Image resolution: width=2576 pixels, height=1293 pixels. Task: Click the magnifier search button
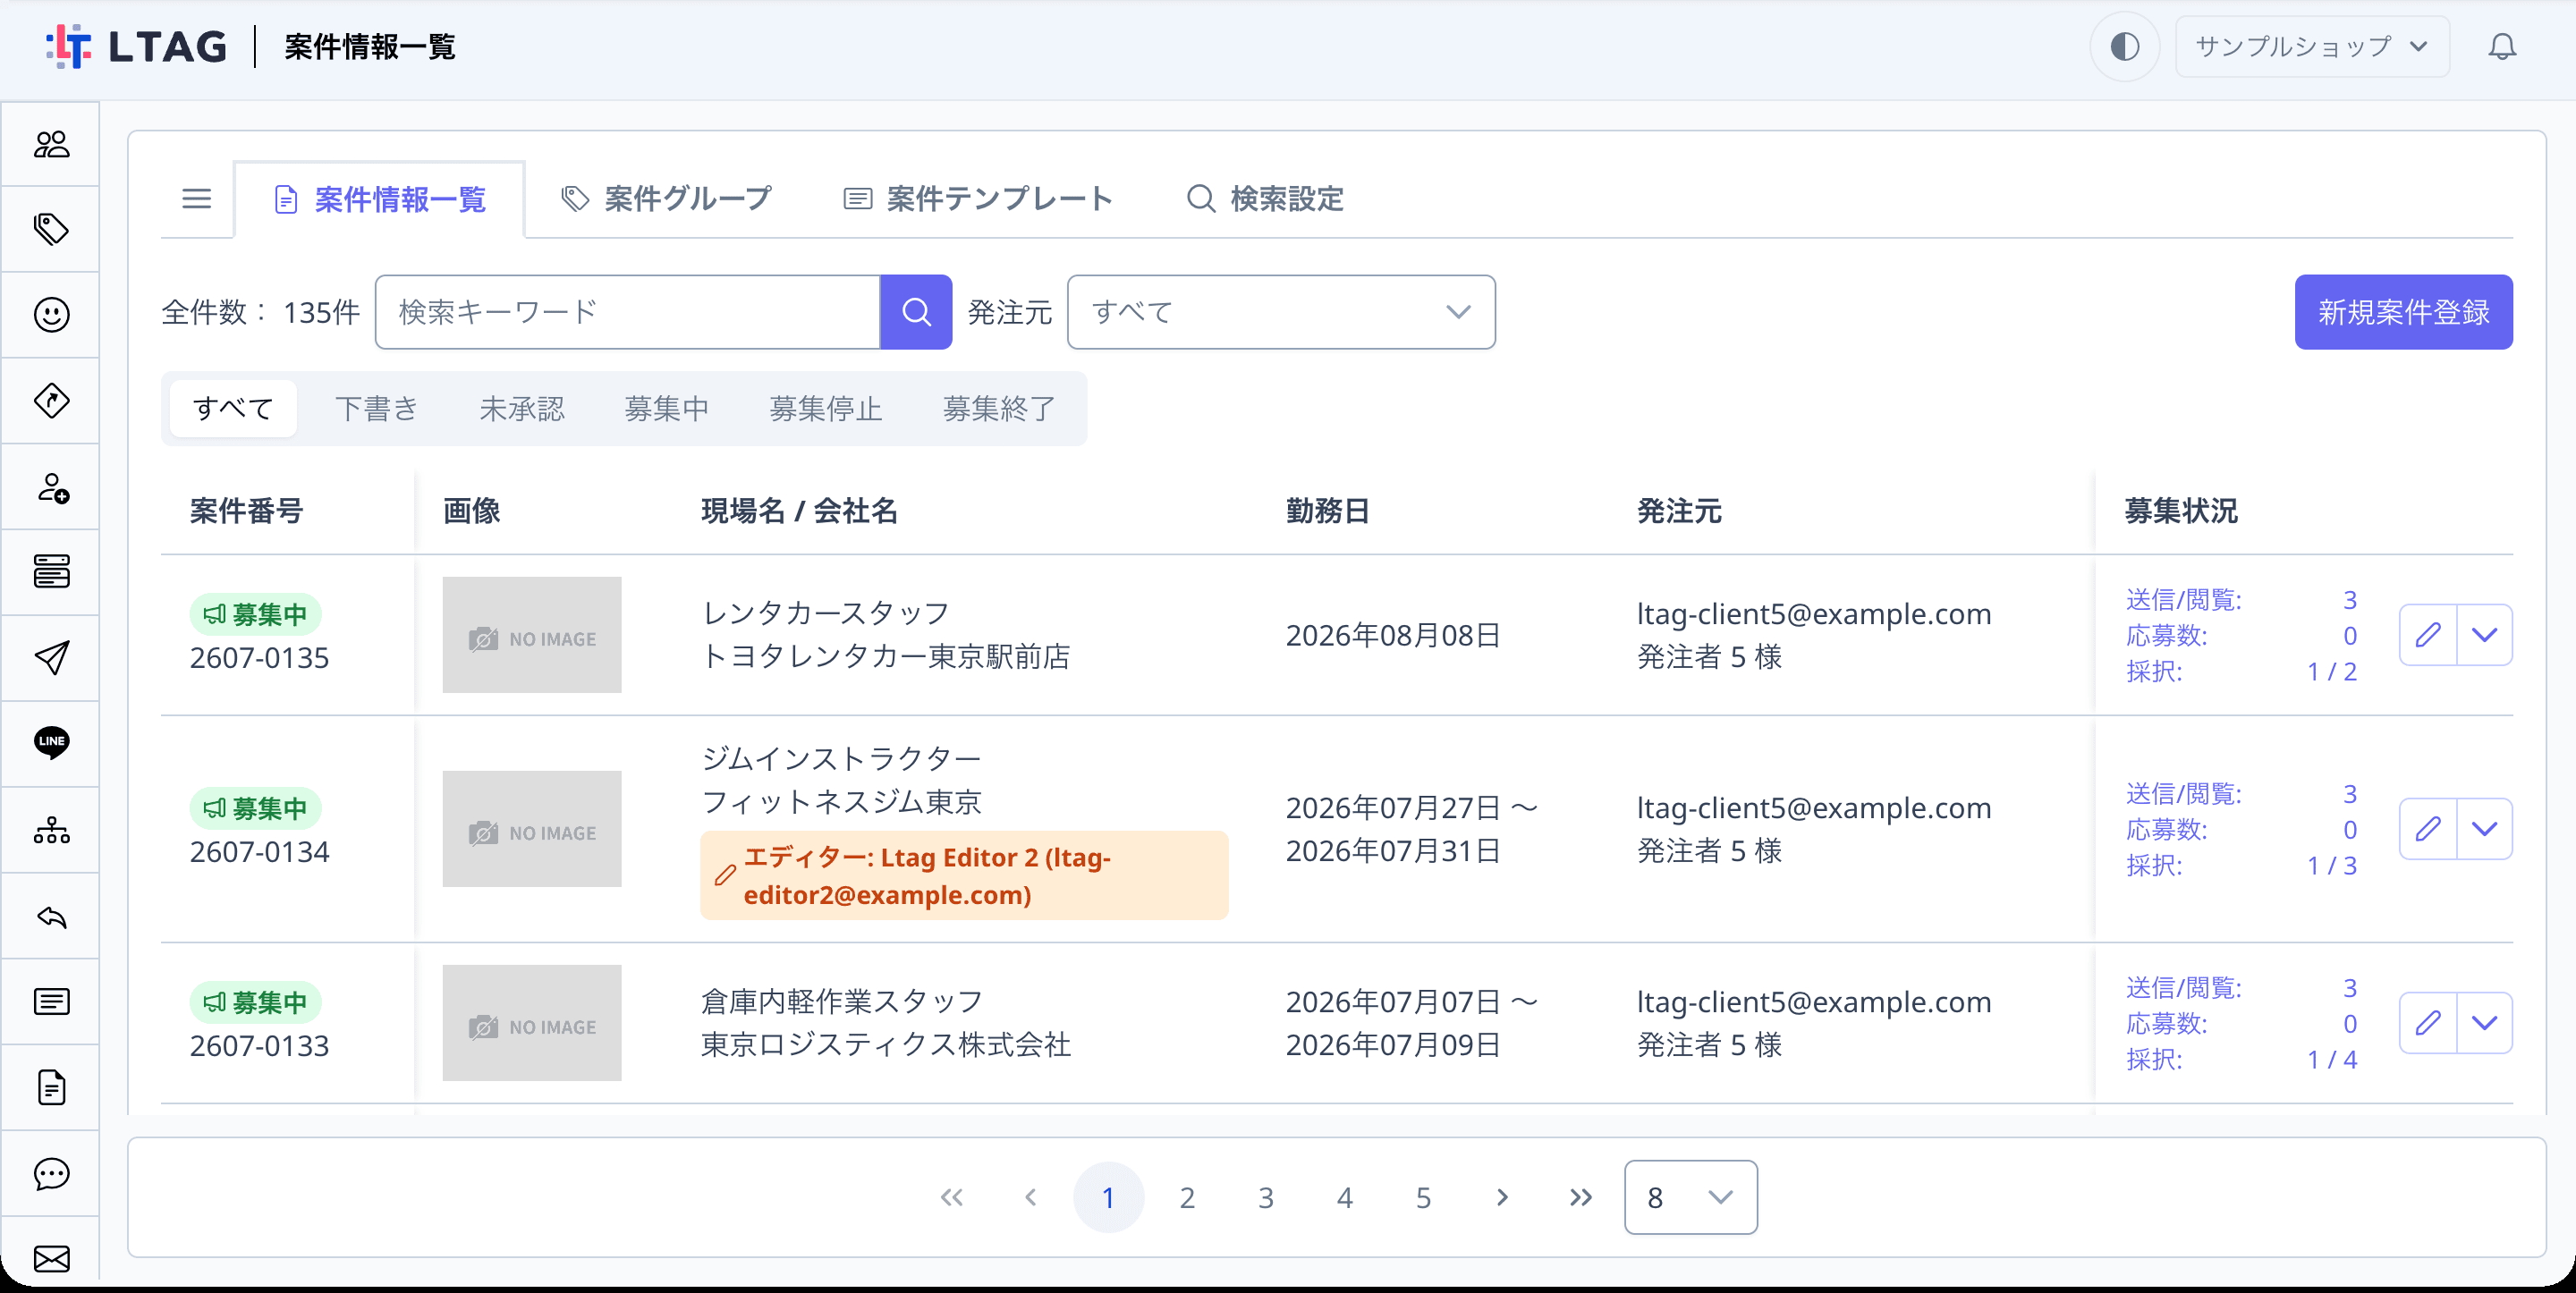pyautogui.click(x=916, y=312)
